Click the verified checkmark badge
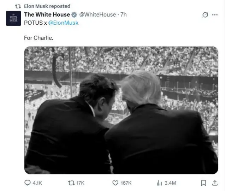The width and height of the screenshot is (226, 191). [74, 15]
